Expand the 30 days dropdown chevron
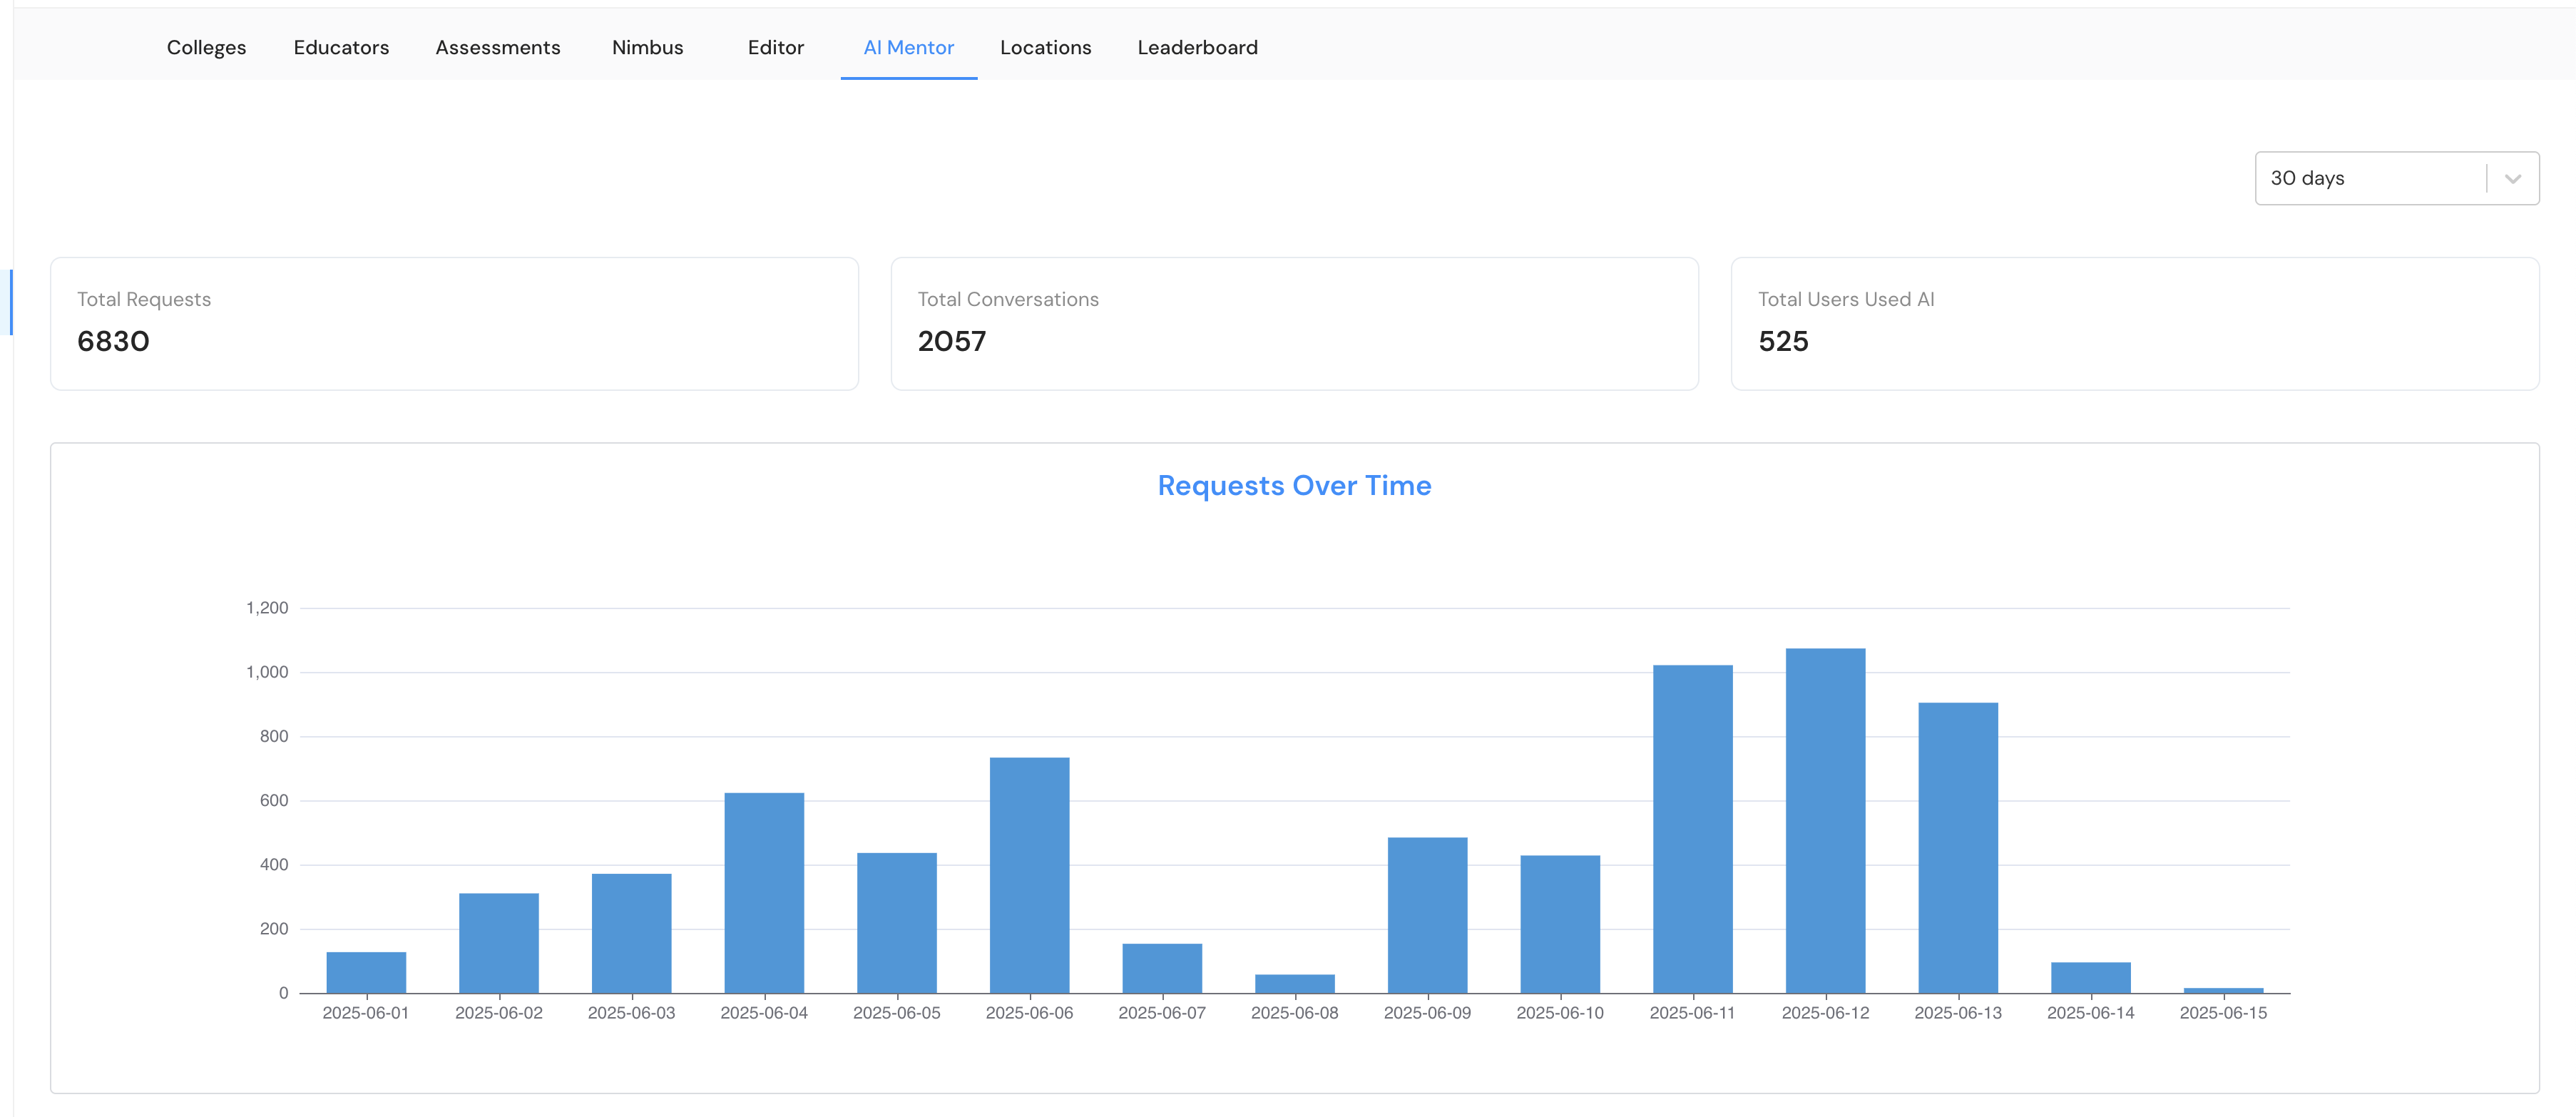Image resolution: width=2576 pixels, height=1117 pixels. [x=2512, y=179]
